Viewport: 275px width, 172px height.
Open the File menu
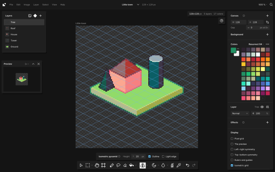coord(11,5)
